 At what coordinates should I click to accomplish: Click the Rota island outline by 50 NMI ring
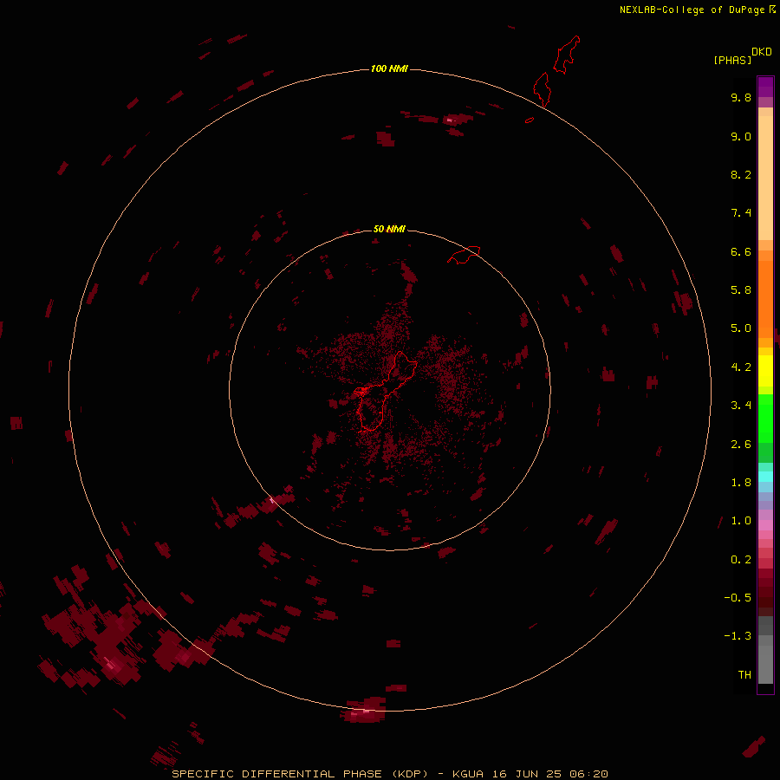pyautogui.click(x=464, y=255)
